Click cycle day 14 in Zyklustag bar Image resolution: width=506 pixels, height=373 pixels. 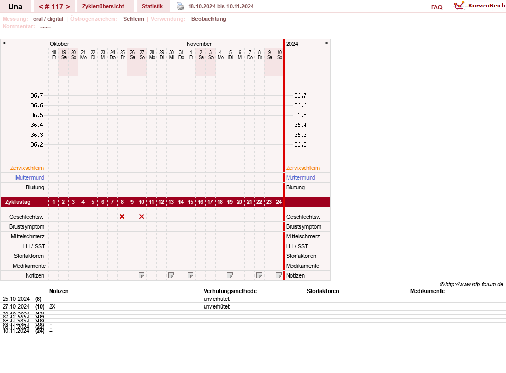tap(181, 202)
